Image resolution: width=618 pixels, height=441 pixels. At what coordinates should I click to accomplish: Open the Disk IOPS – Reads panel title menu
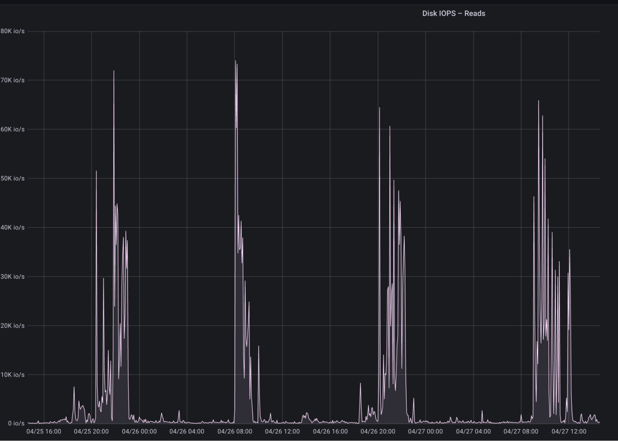click(x=454, y=13)
